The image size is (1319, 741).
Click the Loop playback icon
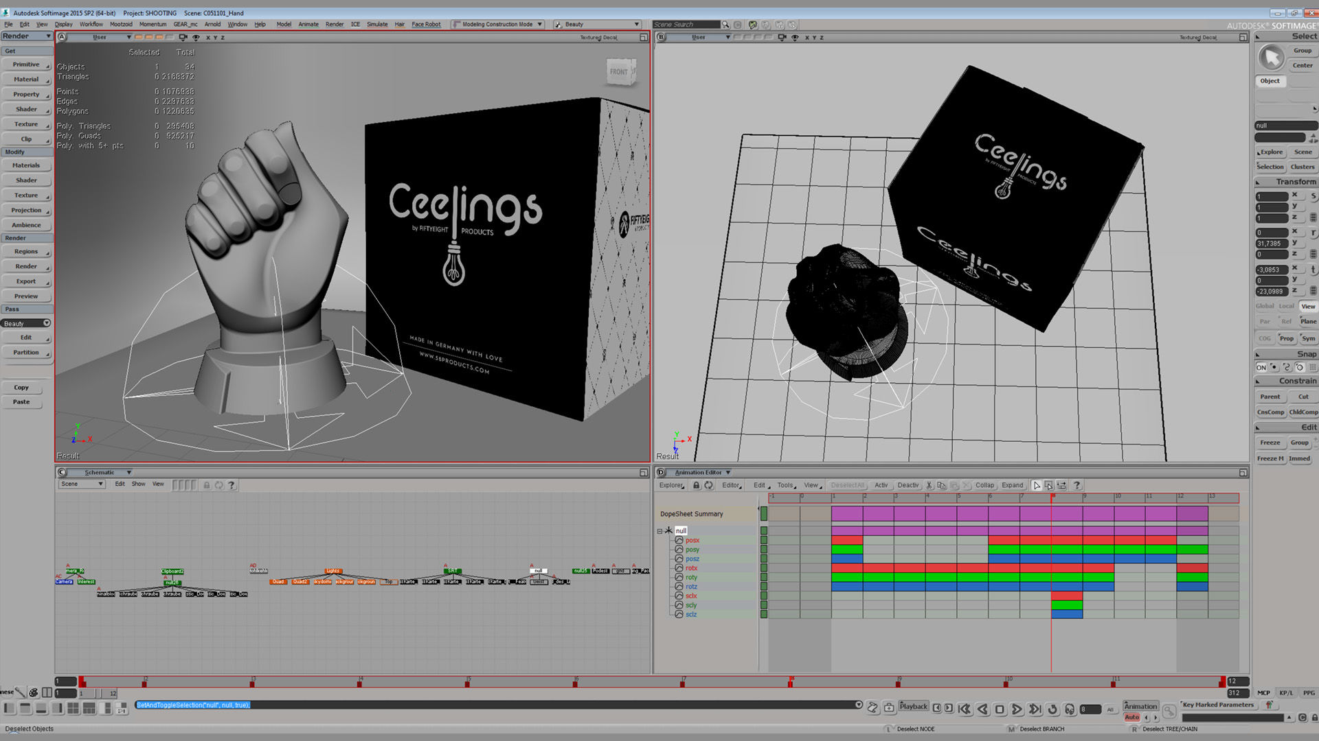(1052, 709)
